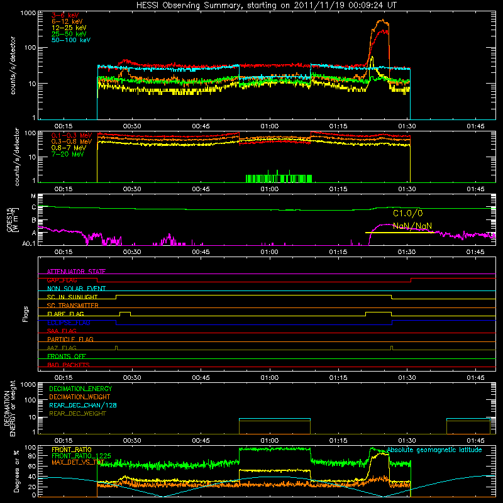Image resolution: width=503 pixels, height=503 pixels.
Task: Click the DECIMATION_WEIGHT legend label
Action: point(80,397)
